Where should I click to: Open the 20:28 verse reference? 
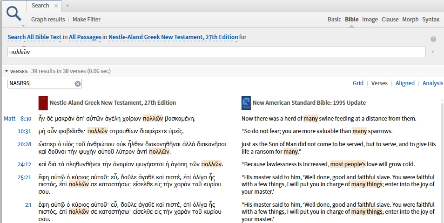tap(24, 144)
